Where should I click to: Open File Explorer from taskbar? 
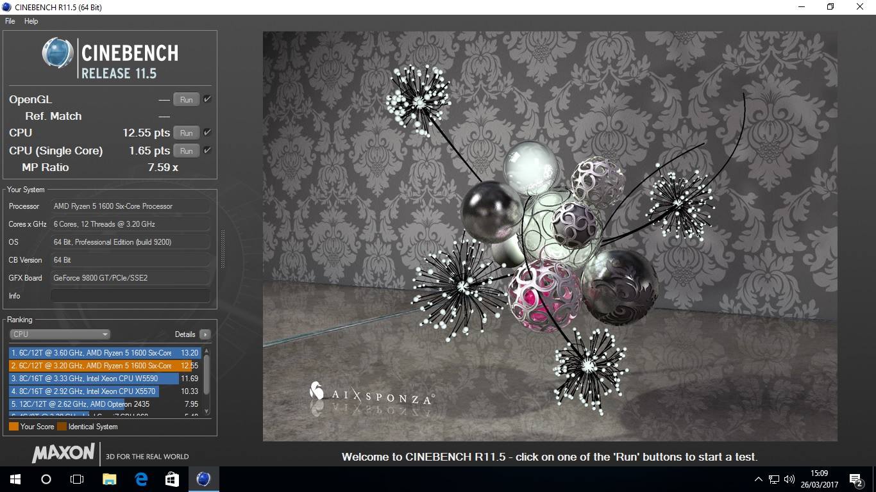(110, 479)
